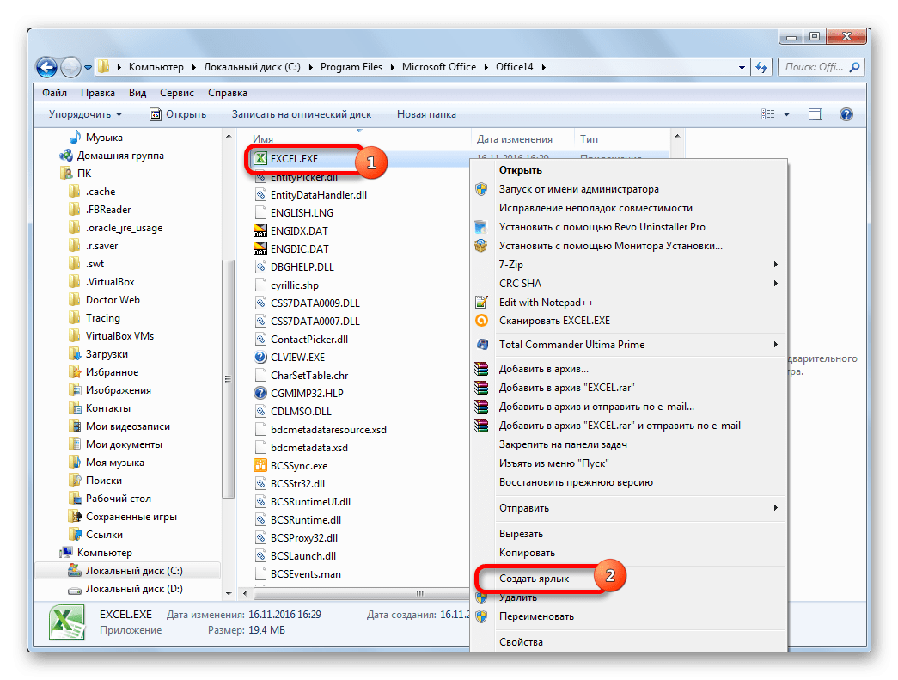The height and width of the screenshot is (680, 898).
Task: Select the file 'DBGHELP.DLL'
Action: click(302, 267)
